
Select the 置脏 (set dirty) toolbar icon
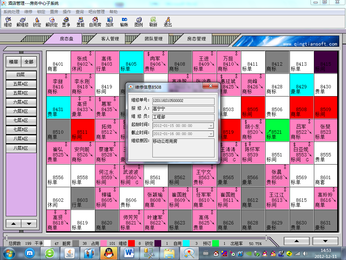click(x=80, y=22)
